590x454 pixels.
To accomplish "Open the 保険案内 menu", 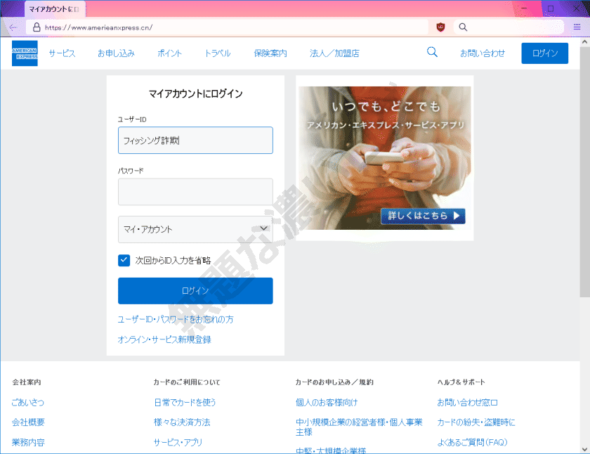I will point(270,53).
